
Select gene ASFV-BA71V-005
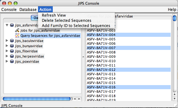point(129,39)
